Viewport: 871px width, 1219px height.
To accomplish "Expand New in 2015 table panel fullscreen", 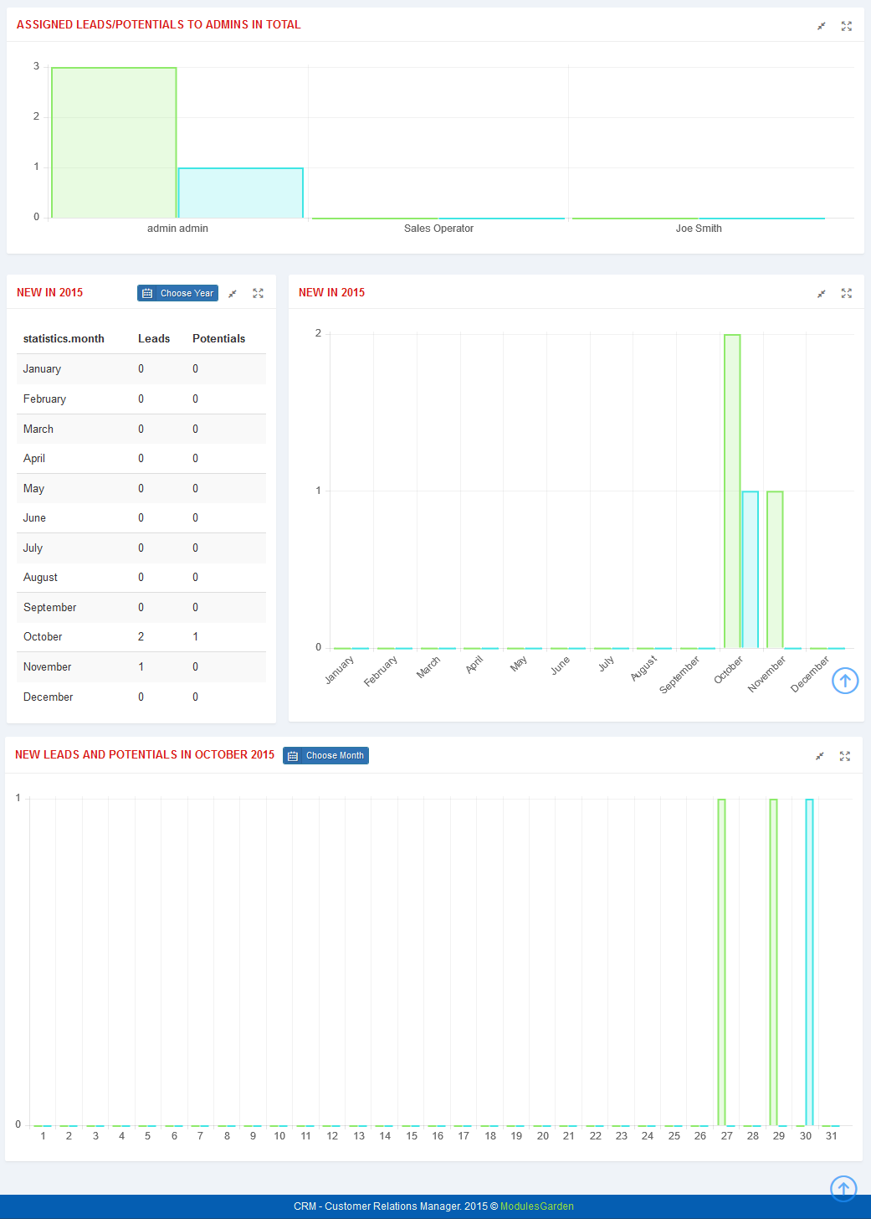I will point(258,293).
